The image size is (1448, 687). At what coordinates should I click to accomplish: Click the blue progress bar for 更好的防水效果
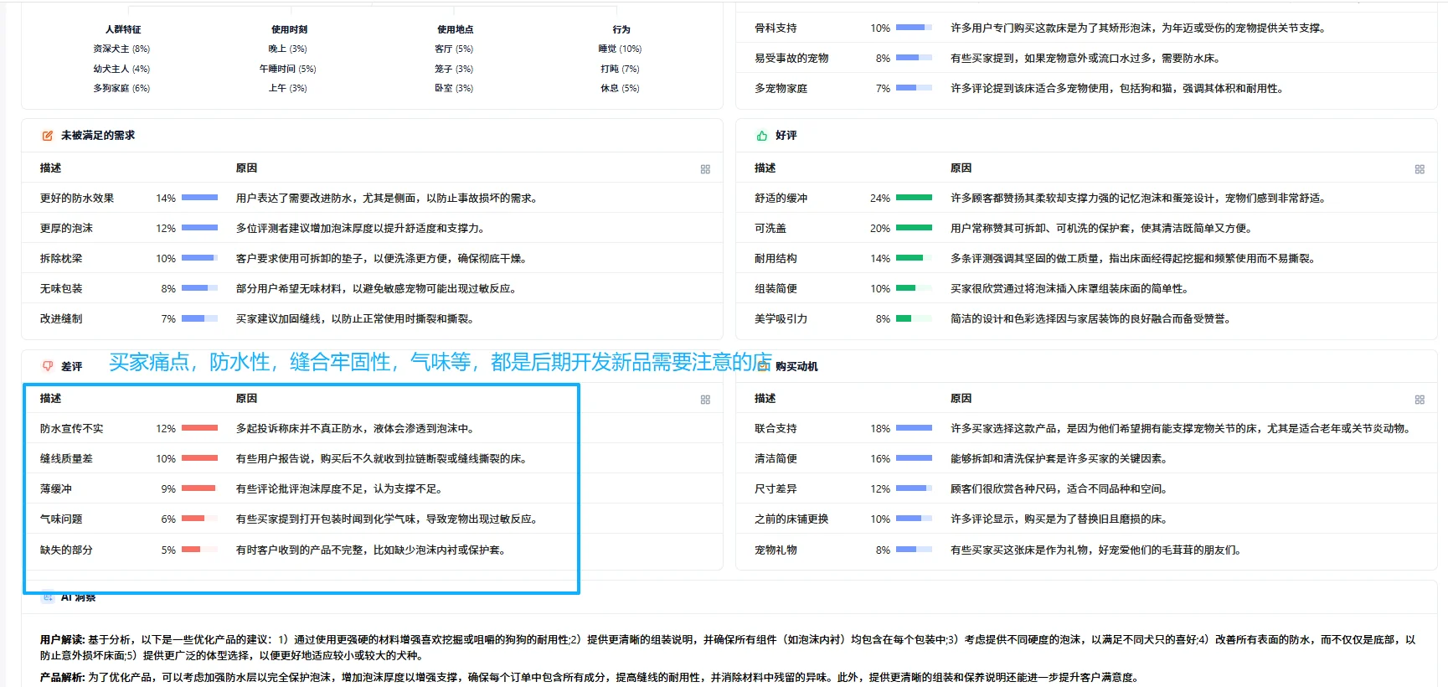tap(199, 198)
